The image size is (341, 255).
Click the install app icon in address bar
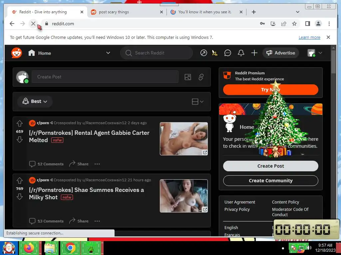point(273,24)
